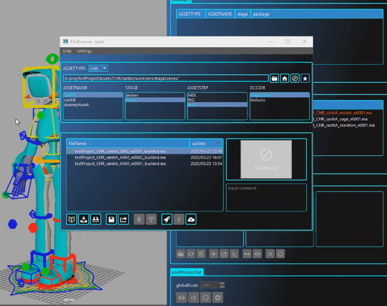Select dummyHumA in ASSETNAME list

pyautogui.click(x=93, y=105)
